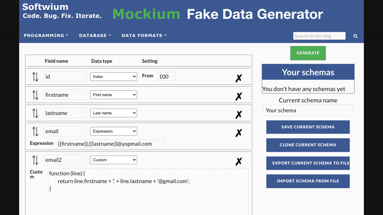The image size is (383, 215).
Task: Open the Index data type dropdown
Action: click(113, 76)
